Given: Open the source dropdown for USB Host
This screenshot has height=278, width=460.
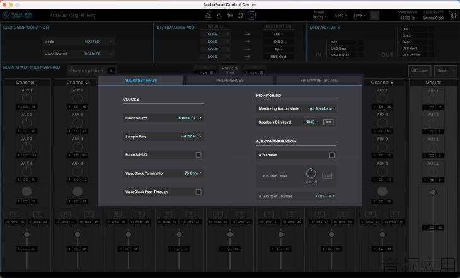Looking at the screenshot, I should click(x=216, y=57).
